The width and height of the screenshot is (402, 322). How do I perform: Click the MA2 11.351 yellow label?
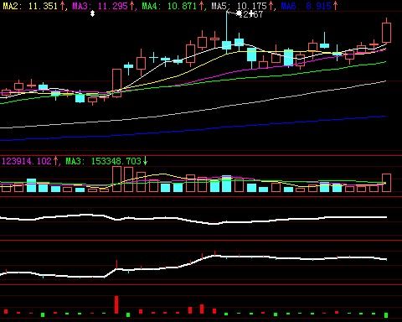point(31,6)
